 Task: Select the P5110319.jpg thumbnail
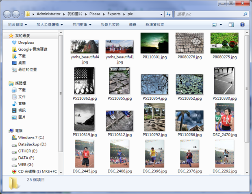[85, 117]
